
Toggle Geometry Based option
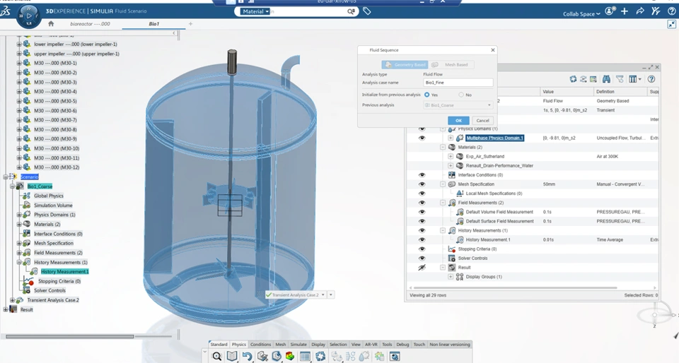pos(405,64)
